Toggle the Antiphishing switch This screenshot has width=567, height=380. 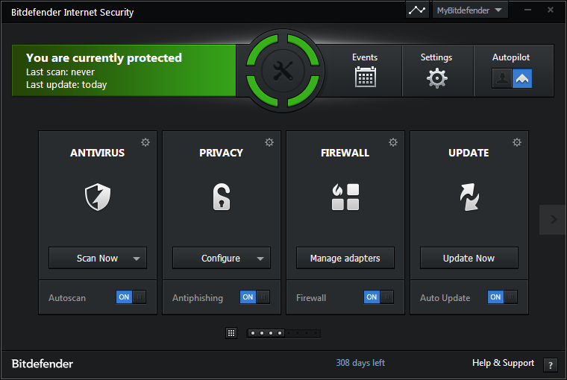[x=255, y=297]
